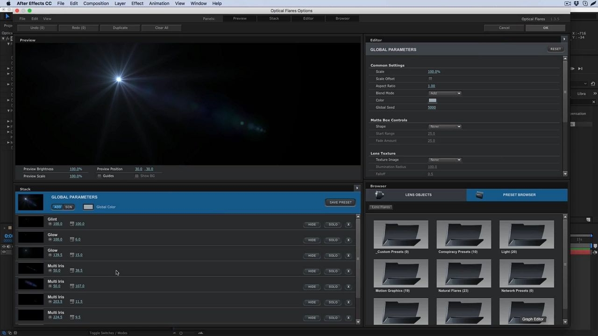Open the Global Color swatch
Image resolution: width=598 pixels, height=336 pixels.
88,207
